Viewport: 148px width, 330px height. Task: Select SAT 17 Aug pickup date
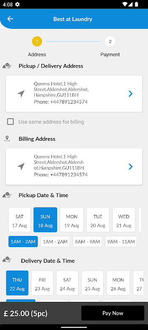[x=19, y=220]
